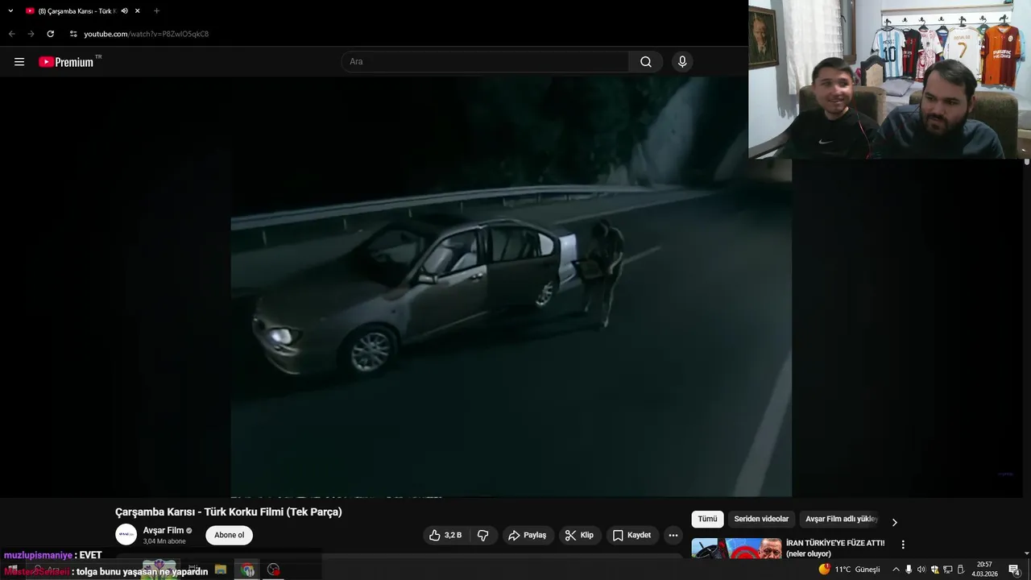
Task: Open Windows Security shield tray icon
Action: [x=934, y=570]
